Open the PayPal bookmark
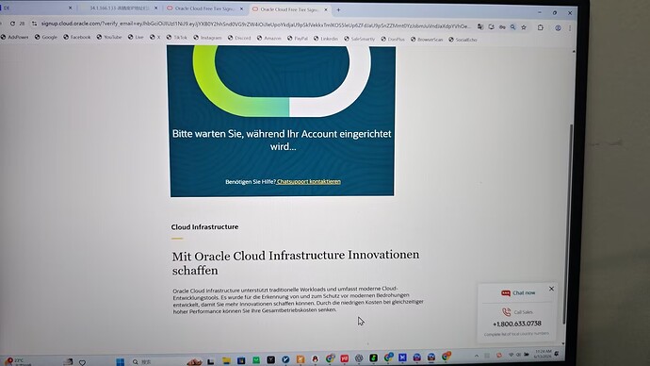This screenshot has width=650, height=366. point(298,38)
